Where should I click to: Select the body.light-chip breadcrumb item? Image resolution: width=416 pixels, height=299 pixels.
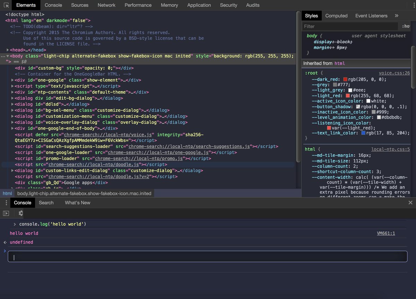(x=84, y=194)
